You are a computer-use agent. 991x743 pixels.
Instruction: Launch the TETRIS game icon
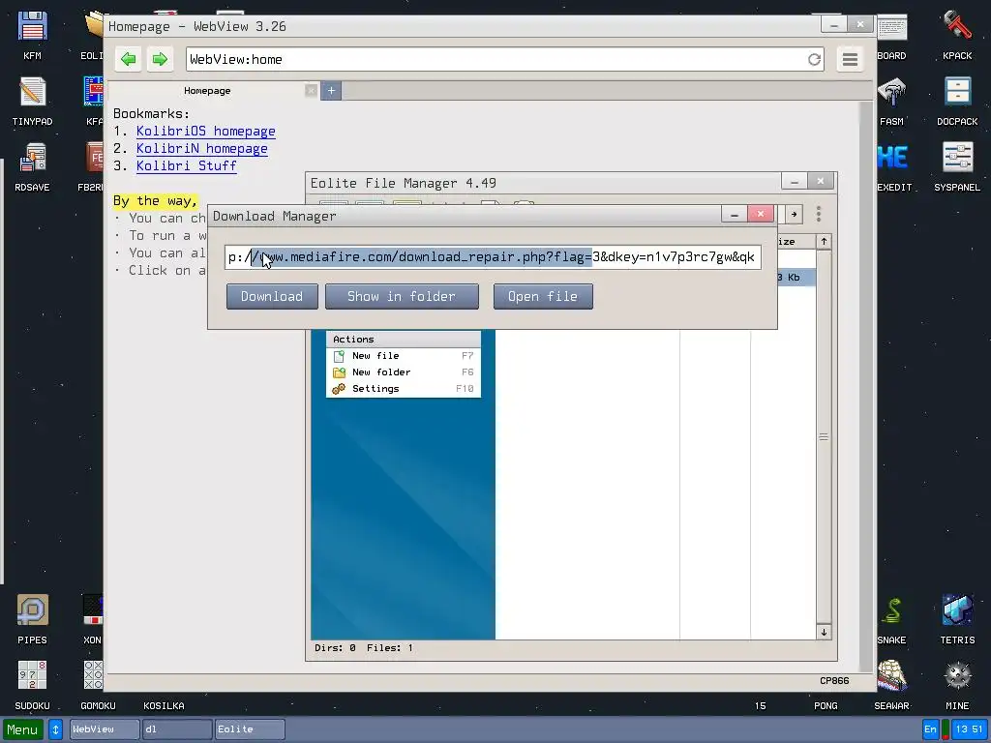pyautogui.click(x=957, y=619)
